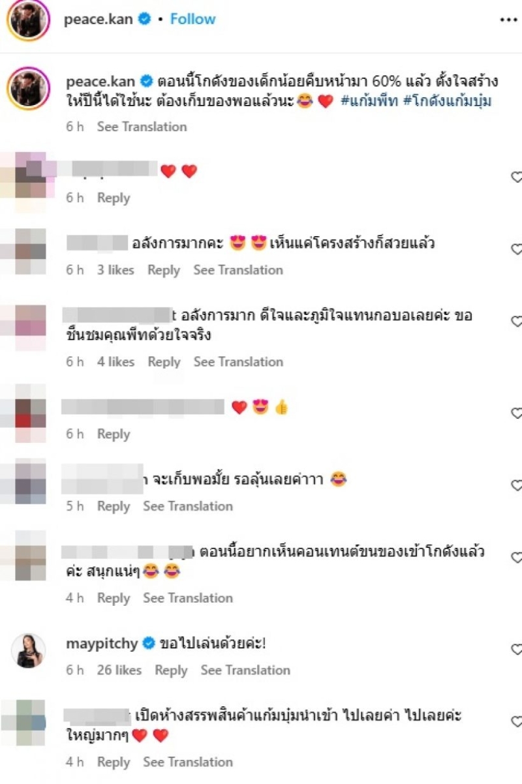This screenshot has height=784, width=522.
Task: Like maypitchy's comment
Action: [516, 650]
